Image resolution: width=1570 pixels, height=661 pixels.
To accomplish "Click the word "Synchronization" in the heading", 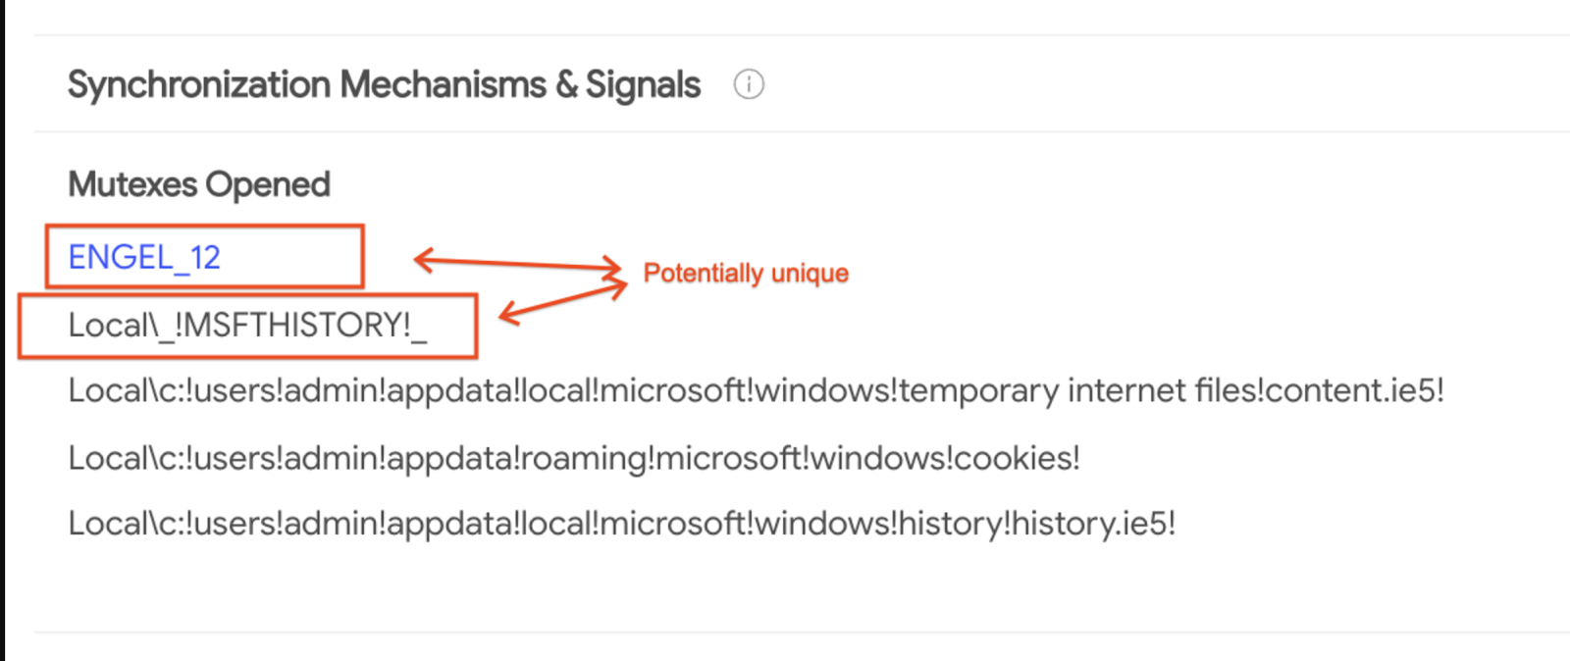I will point(198,85).
